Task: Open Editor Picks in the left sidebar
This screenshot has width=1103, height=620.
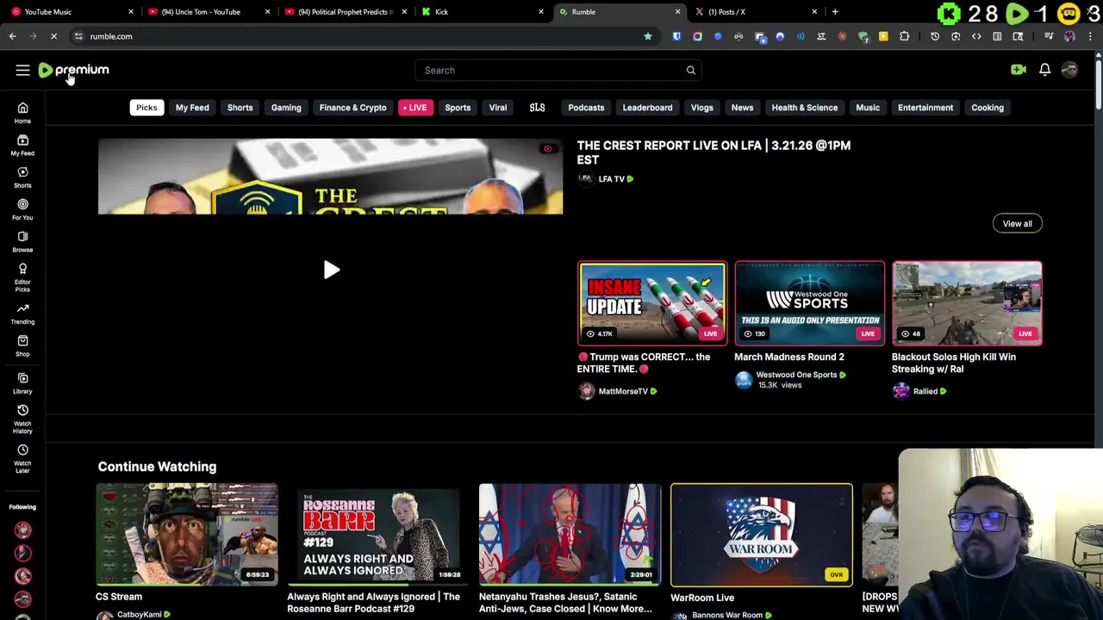Action: pyautogui.click(x=22, y=277)
